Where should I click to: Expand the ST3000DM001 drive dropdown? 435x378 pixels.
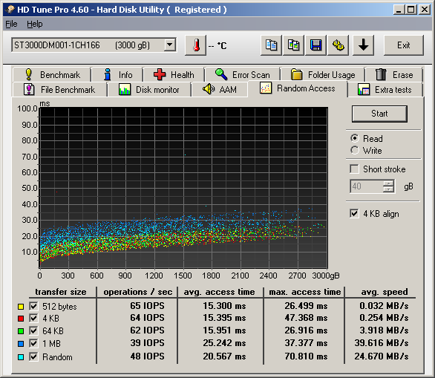click(x=169, y=45)
